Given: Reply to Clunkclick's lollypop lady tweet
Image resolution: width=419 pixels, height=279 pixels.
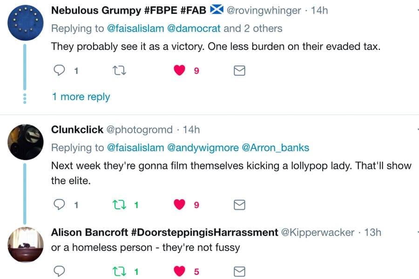Looking at the screenshot, I should pyautogui.click(x=59, y=205).
